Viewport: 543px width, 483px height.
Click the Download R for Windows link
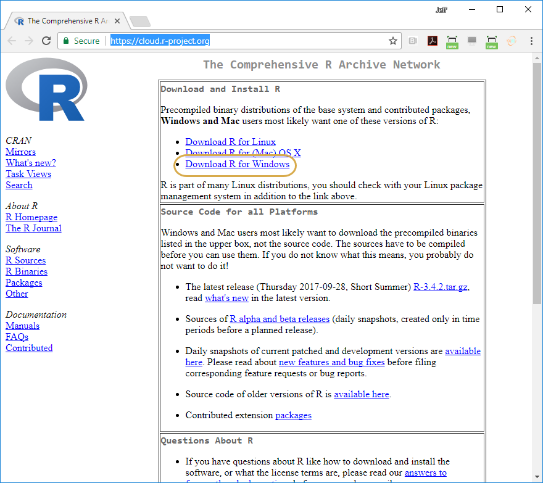coord(237,164)
